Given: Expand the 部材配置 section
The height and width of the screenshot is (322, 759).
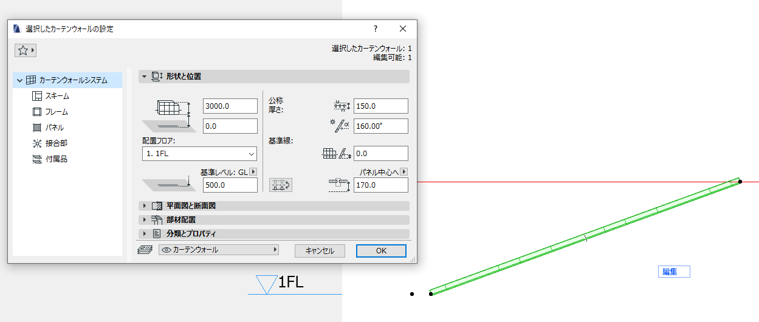Looking at the screenshot, I should (x=145, y=220).
